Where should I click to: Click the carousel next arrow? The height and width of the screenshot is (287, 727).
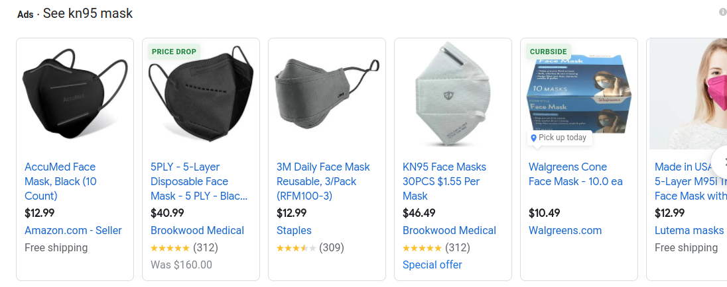(x=720, y=161)
